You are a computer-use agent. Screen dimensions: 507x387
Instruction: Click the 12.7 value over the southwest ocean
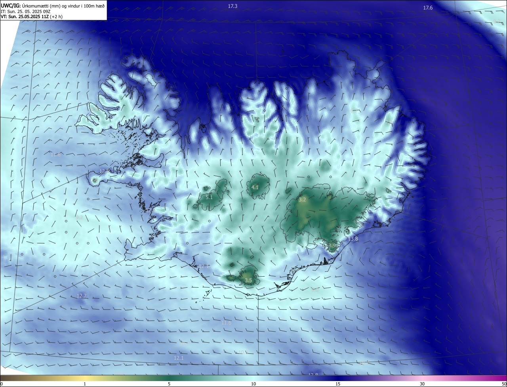pyautogui.click(x=82, y=296)
